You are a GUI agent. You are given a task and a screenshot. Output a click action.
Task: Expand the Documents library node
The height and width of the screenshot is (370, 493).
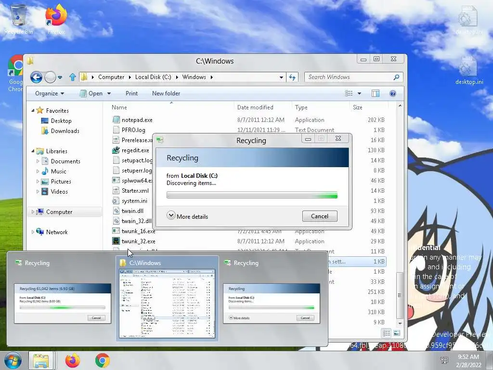(38, 161)
